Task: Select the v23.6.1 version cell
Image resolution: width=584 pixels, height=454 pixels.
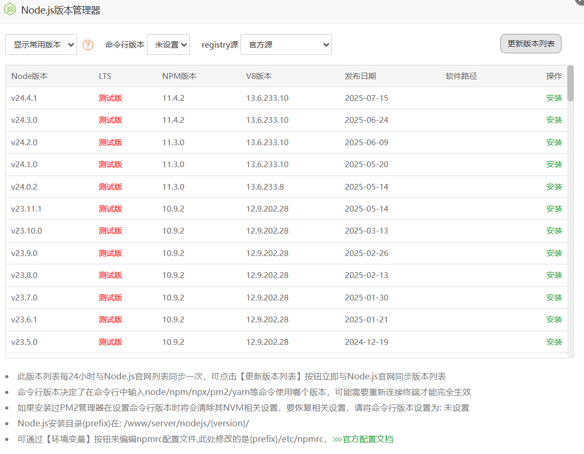Action: click(24, 319)
